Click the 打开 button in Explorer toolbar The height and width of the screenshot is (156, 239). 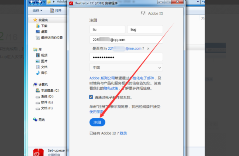click(x=56, y=10)
